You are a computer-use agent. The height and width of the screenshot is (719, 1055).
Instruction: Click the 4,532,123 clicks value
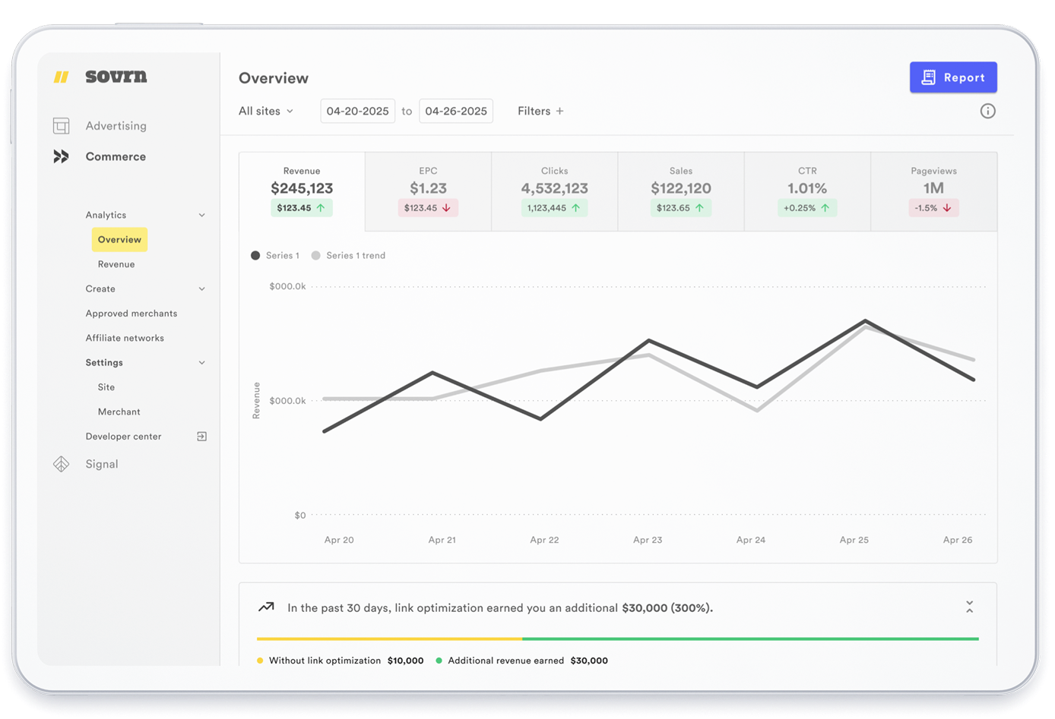[x=555, y=188]
